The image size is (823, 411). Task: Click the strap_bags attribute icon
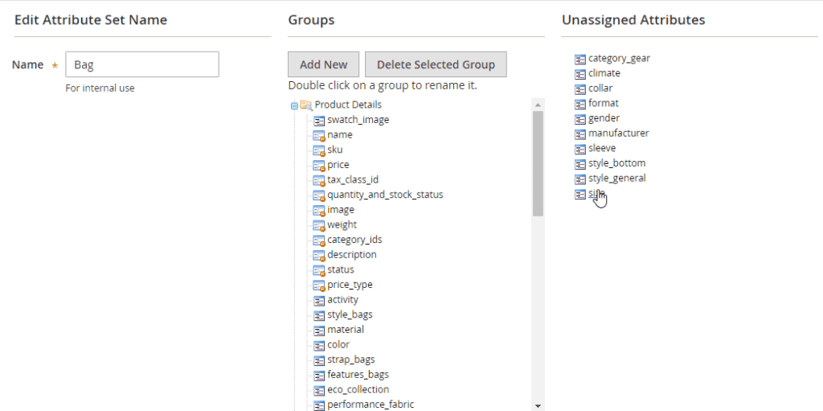[x=319, y=360]
